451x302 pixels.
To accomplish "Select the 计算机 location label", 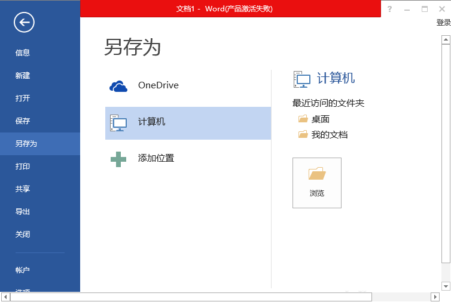I will tap(151, 122).
